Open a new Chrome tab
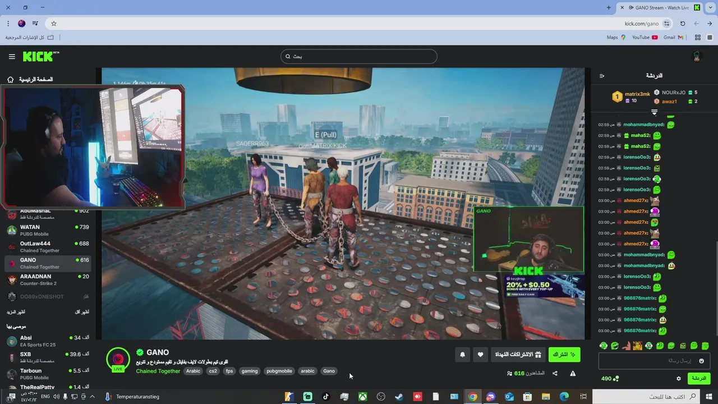Image resolution: width=718 pixels, height=404 pixels. (x=609, y=7)
